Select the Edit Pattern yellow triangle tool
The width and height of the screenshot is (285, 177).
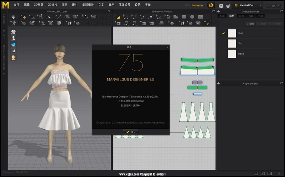click(x=118, y=17)
